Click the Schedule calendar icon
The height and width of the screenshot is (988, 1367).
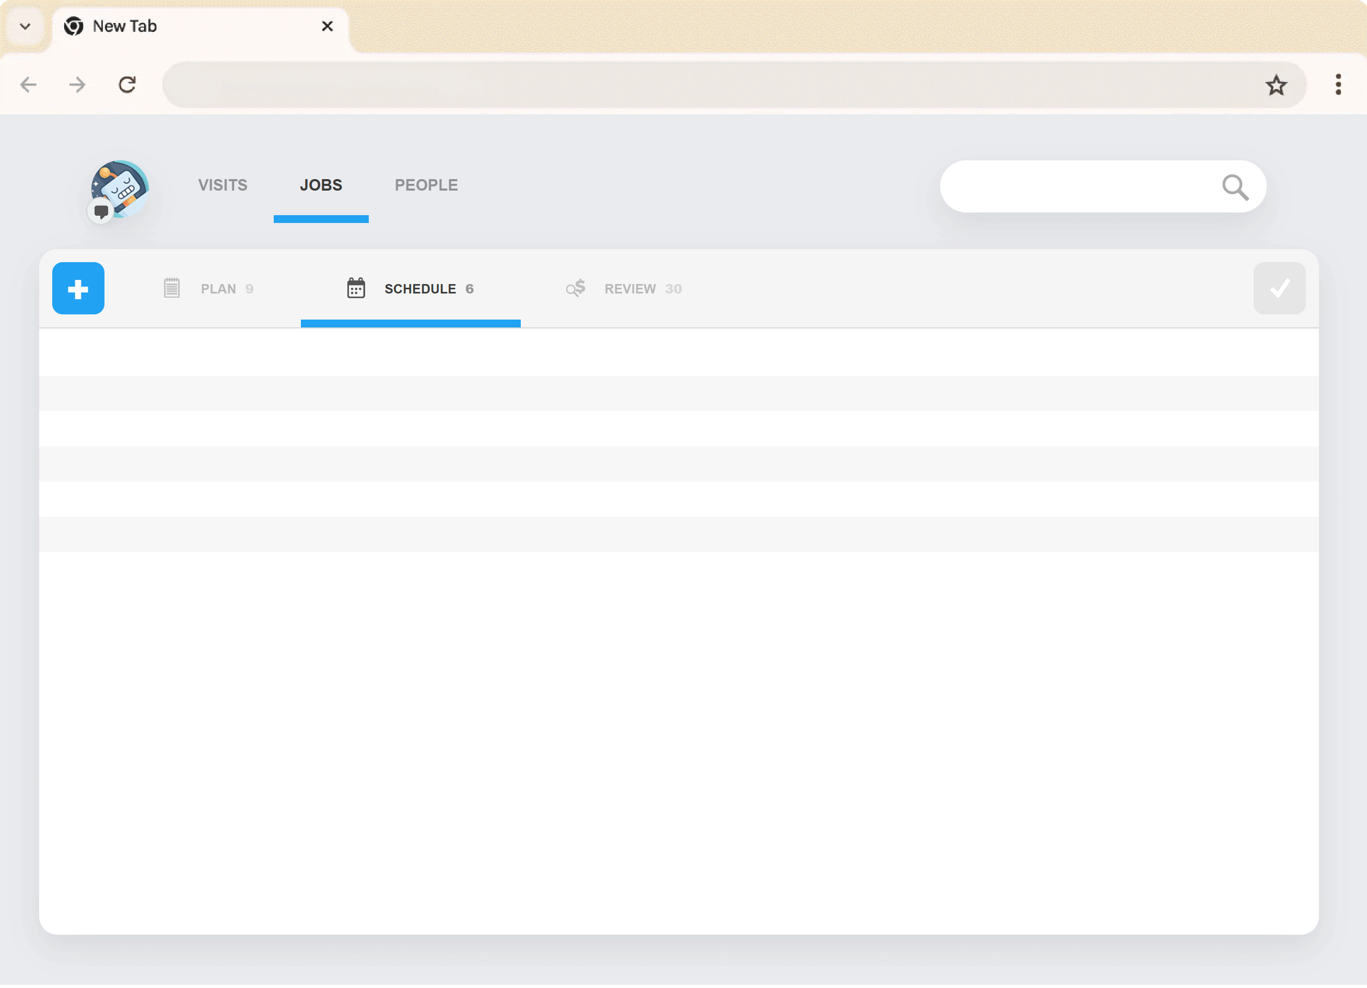[356, 289]
